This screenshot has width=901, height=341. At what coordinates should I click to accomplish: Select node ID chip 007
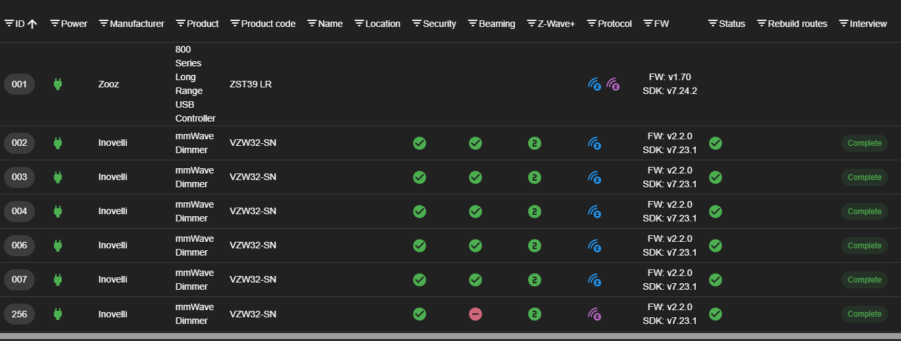[19, 280]
